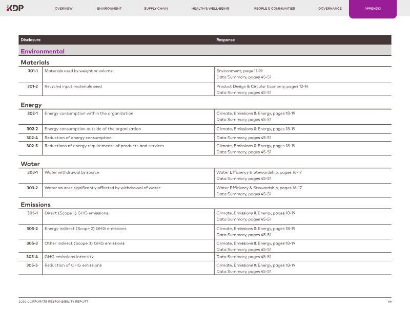Select the People & Communities tab
410x316 pixels.
pos(273,9)
